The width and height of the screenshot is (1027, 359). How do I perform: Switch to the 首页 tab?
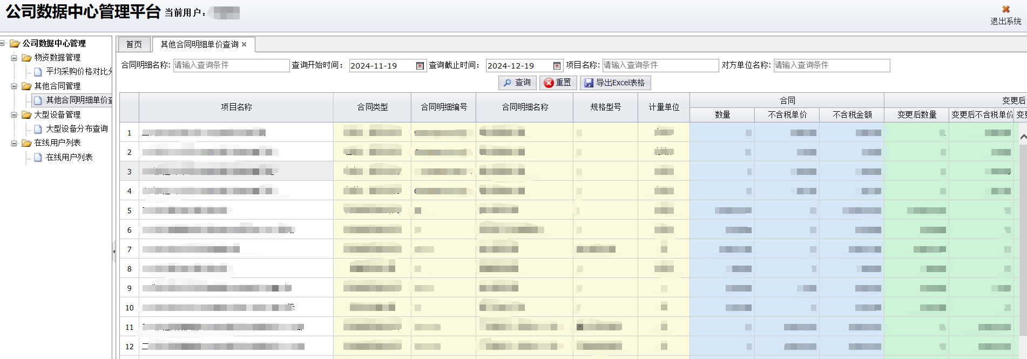[x=134, y=44]
